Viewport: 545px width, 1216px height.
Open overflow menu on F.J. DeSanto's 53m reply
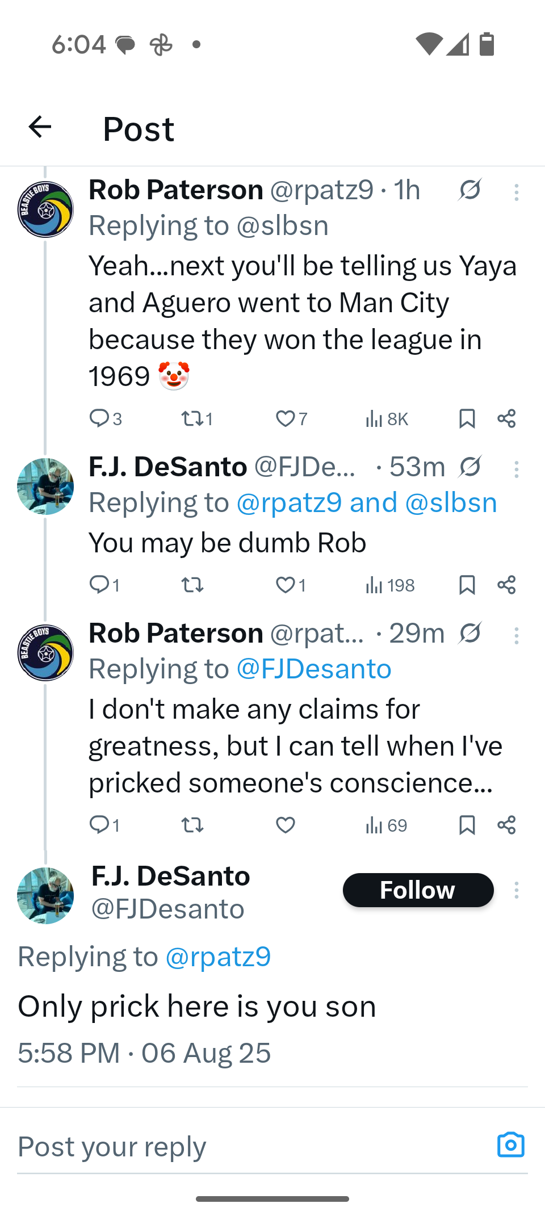click(516, 469)
